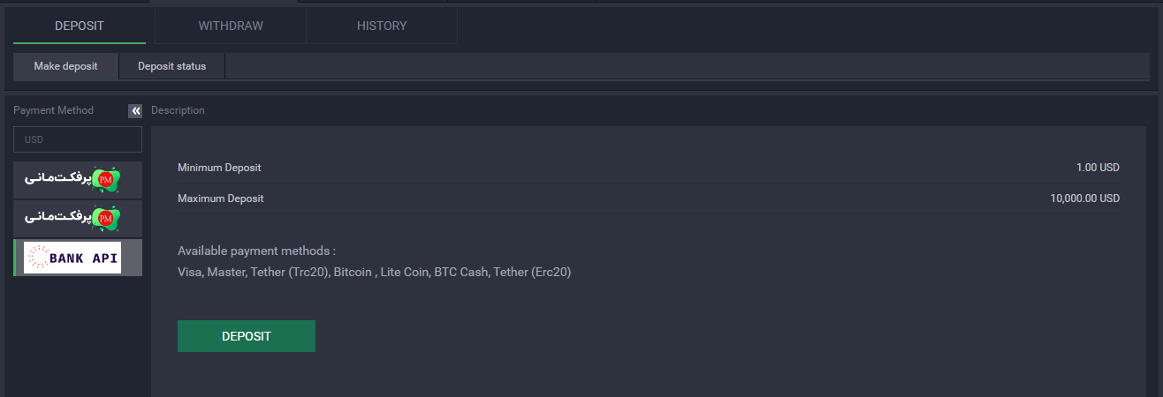Click the Maximum Deposit label
Screen dimensions: 1163x397
tap(221, 198)
